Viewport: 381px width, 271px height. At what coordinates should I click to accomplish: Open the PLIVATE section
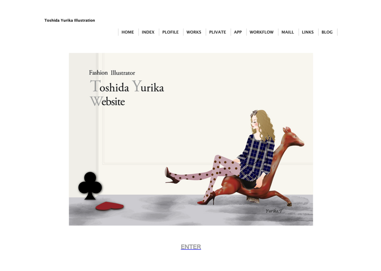click(217, 32)
